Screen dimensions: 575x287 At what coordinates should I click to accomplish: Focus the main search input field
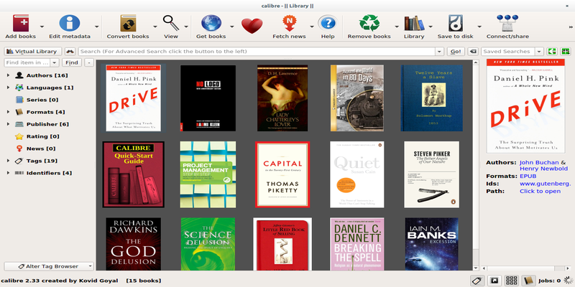pos(257,51)
